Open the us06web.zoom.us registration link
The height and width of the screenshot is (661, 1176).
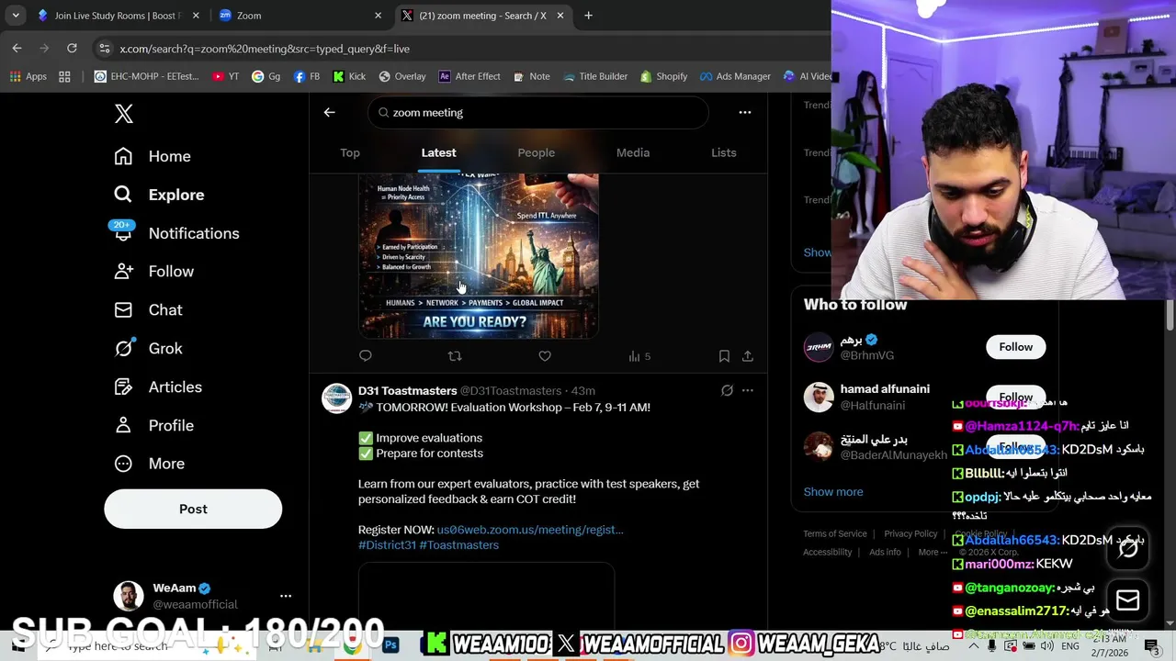pos(530,530)
